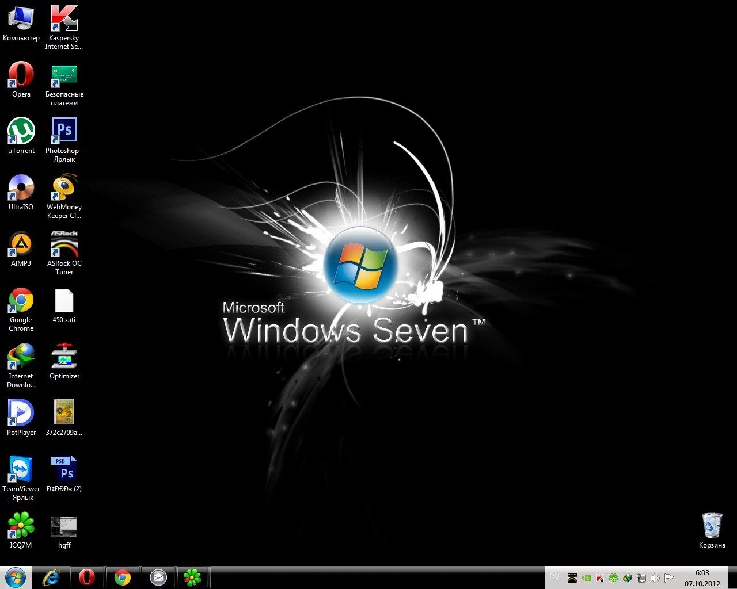Open the ICQ flower taskbar button
This screenshot has height=589, width=737.
pyautogui.click(x=194, y=577)
